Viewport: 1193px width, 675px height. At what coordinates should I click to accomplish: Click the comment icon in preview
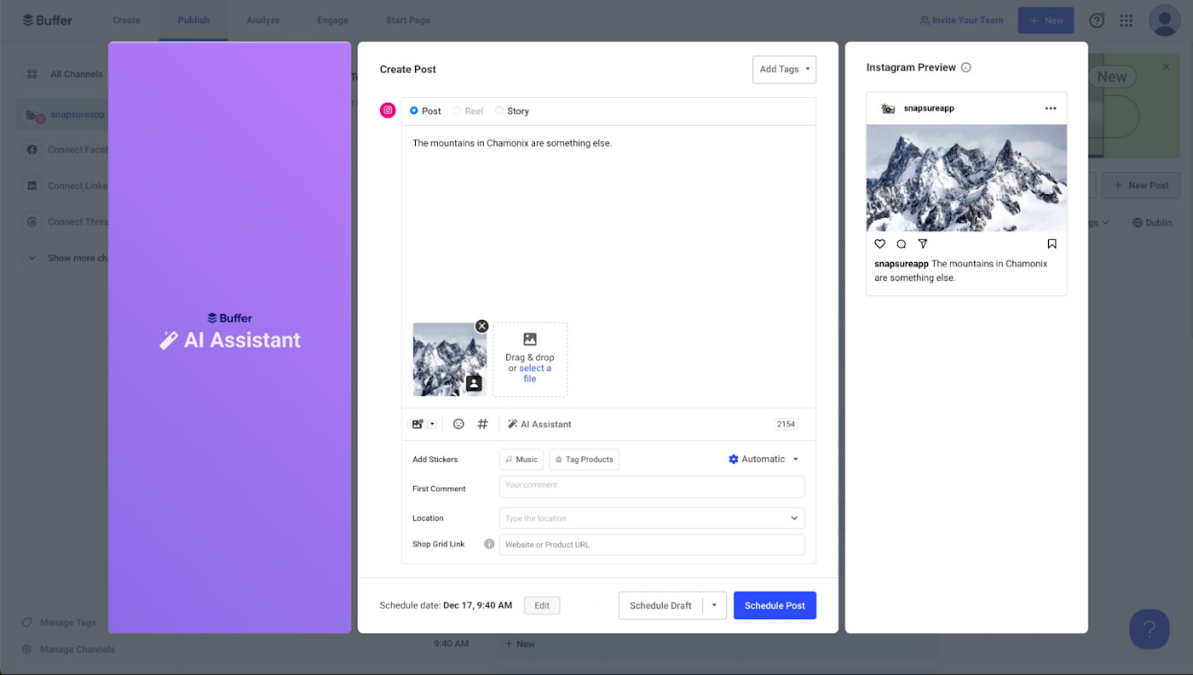902,244
